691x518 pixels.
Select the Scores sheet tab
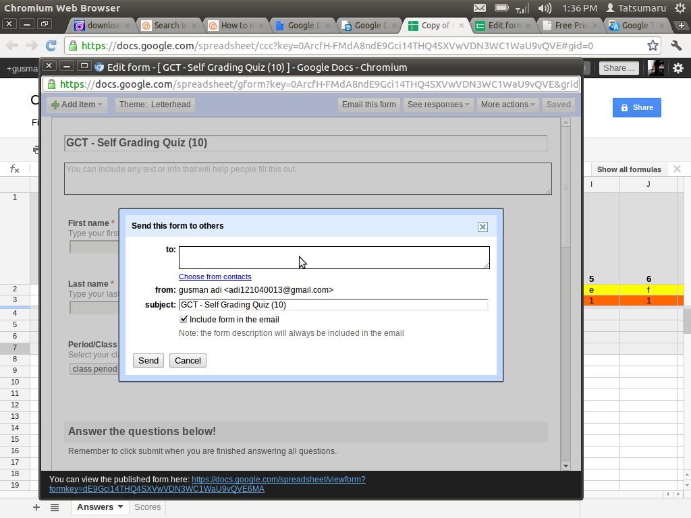coord(147,507)
